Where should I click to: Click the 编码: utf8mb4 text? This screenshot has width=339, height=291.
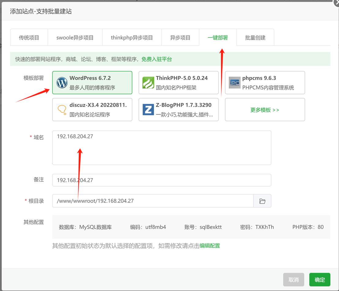pyautogui.click(x=148, y=227)
